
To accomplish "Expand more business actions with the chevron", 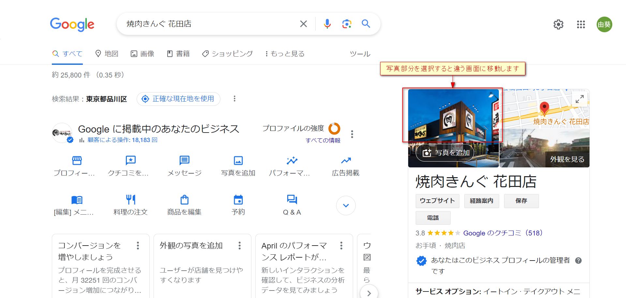I will [346, 206].
